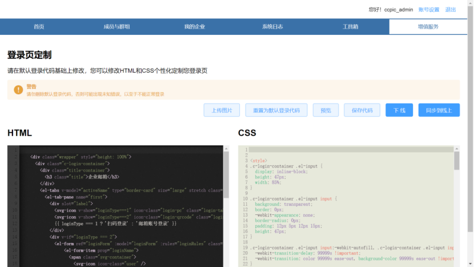The height and width of the screenshot is (267, 474).
Task: Click the 重置为默认登录代码 button
Action: pos(276,110)
